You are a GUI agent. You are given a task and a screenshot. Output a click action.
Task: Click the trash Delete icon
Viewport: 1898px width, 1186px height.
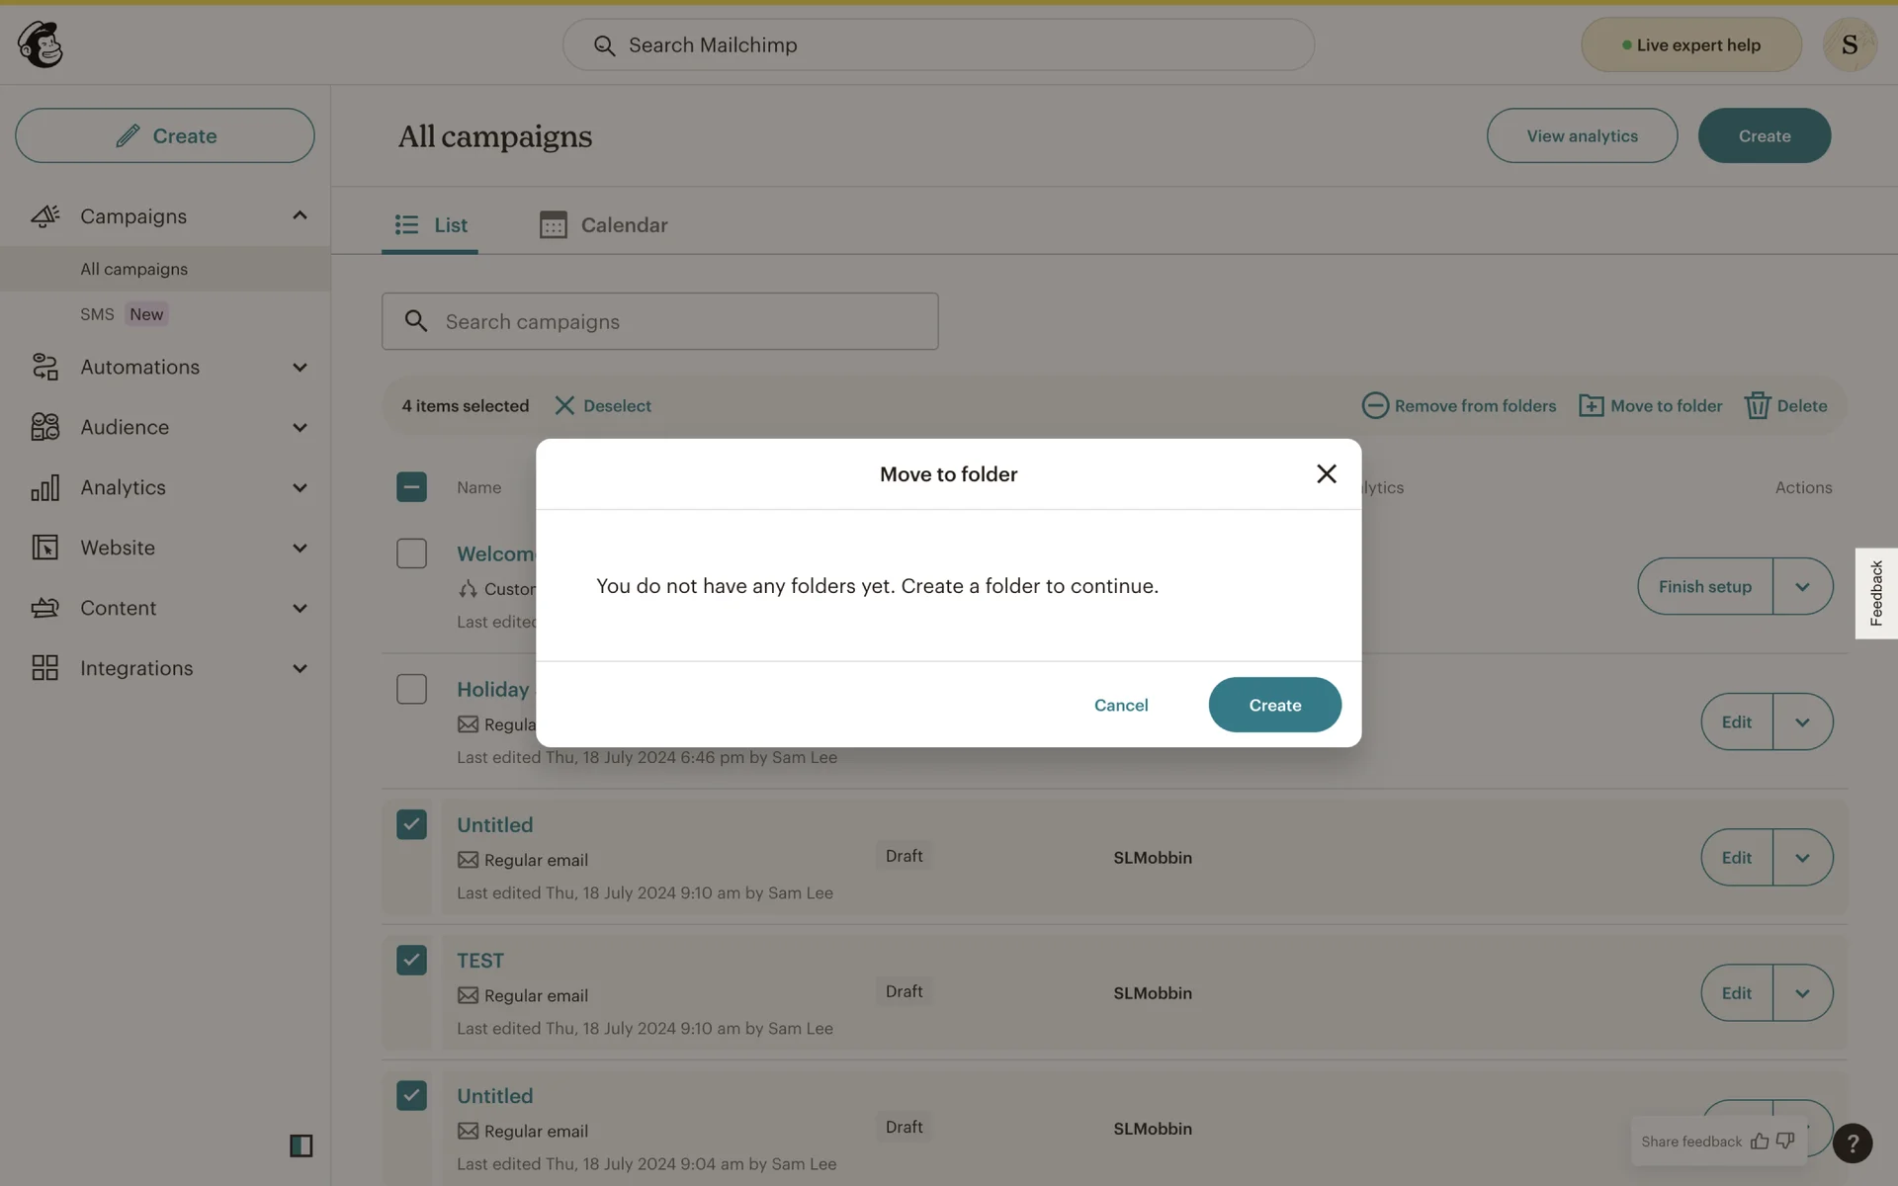(1757, 406)
